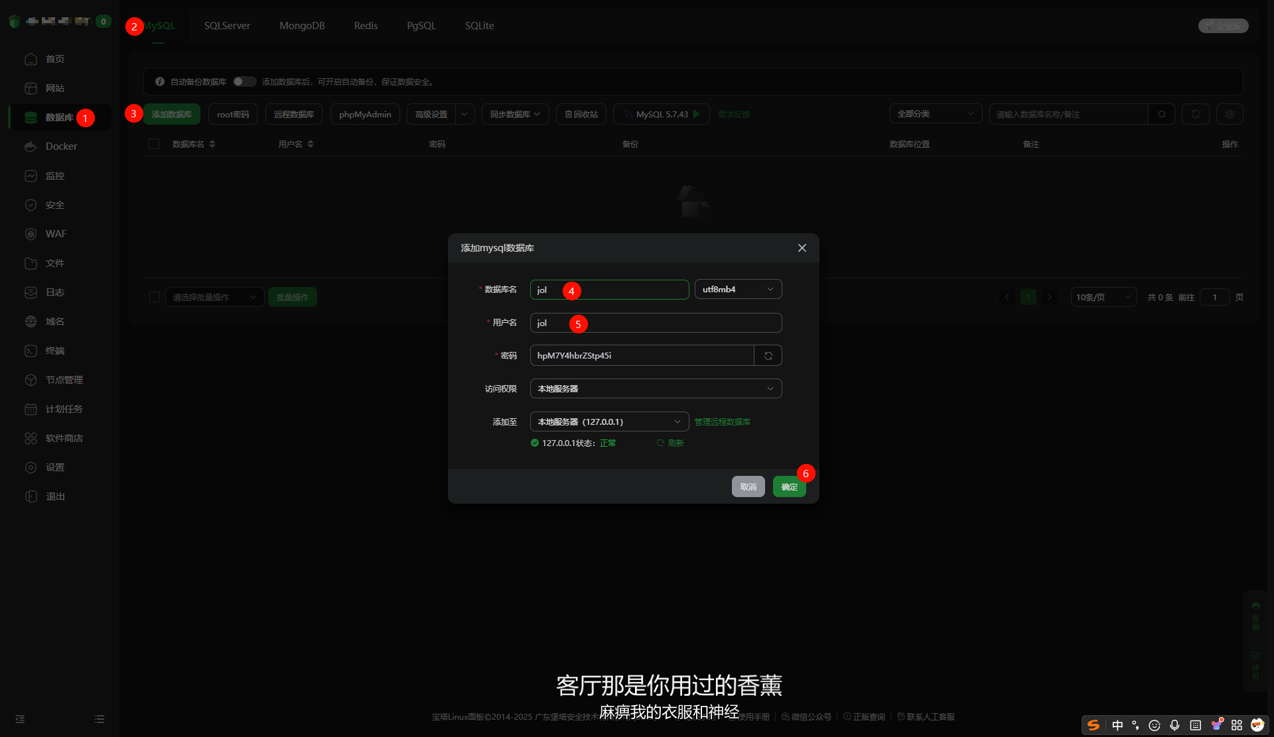1274x737 pixels.
Task: Expand the access permission (访问权限) dropdown
Action: (x=655, y=388)
